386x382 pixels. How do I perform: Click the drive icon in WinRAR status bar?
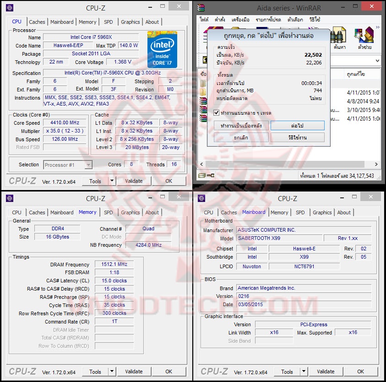tap(202, 175)
